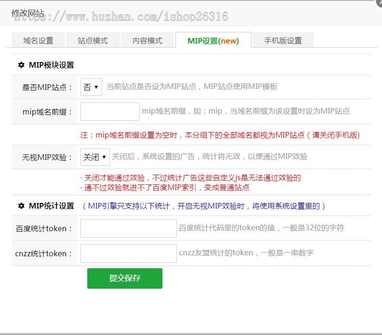Click the blue MIP引擎只支持以下统计 hint text
The width and height of the screenshot is (382, 335).
(204, 206)
